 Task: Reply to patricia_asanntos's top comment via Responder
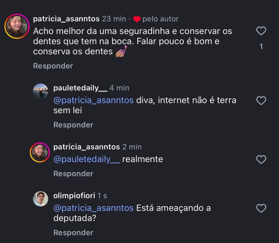[53, 66]
